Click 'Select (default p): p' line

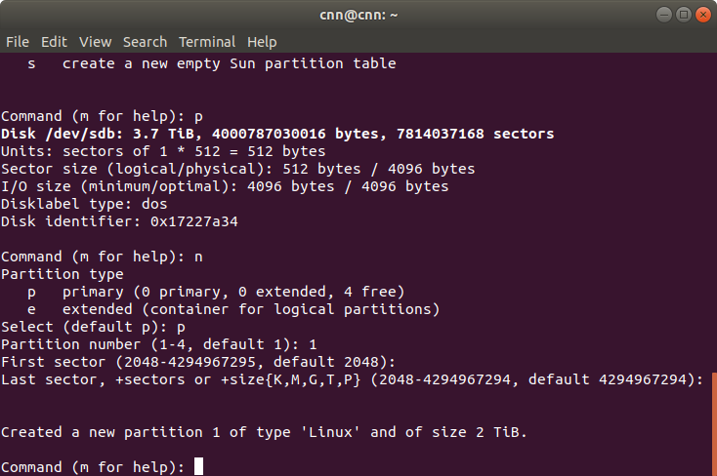(x=93, y=327)
